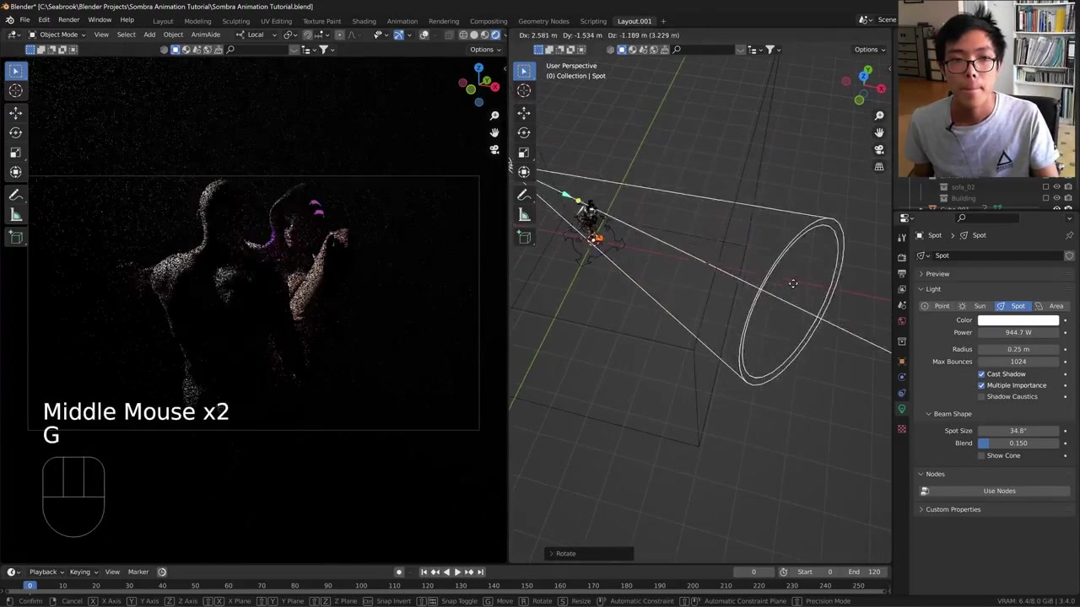
Task: Select the Rotate tool in right viewport
Action: tap(524, 132)
